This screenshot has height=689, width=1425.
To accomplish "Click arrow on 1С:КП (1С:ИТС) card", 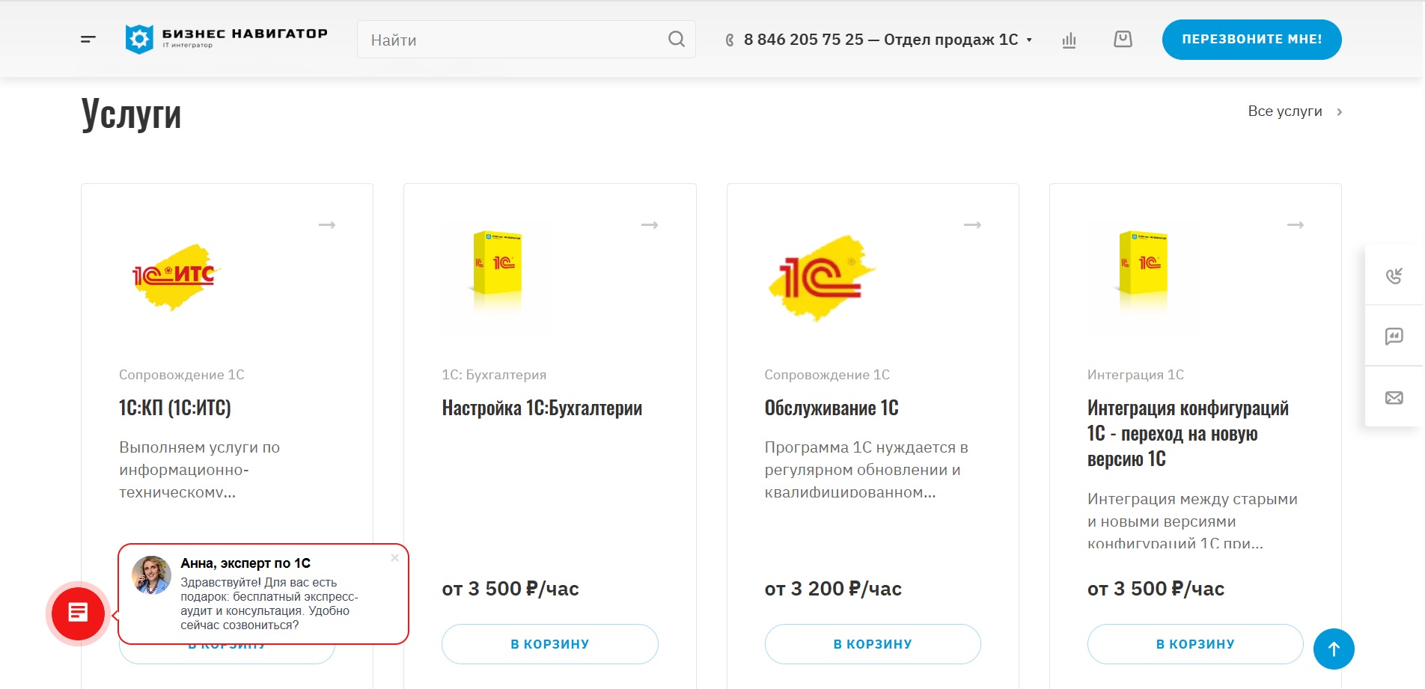I will coord(327,224).
